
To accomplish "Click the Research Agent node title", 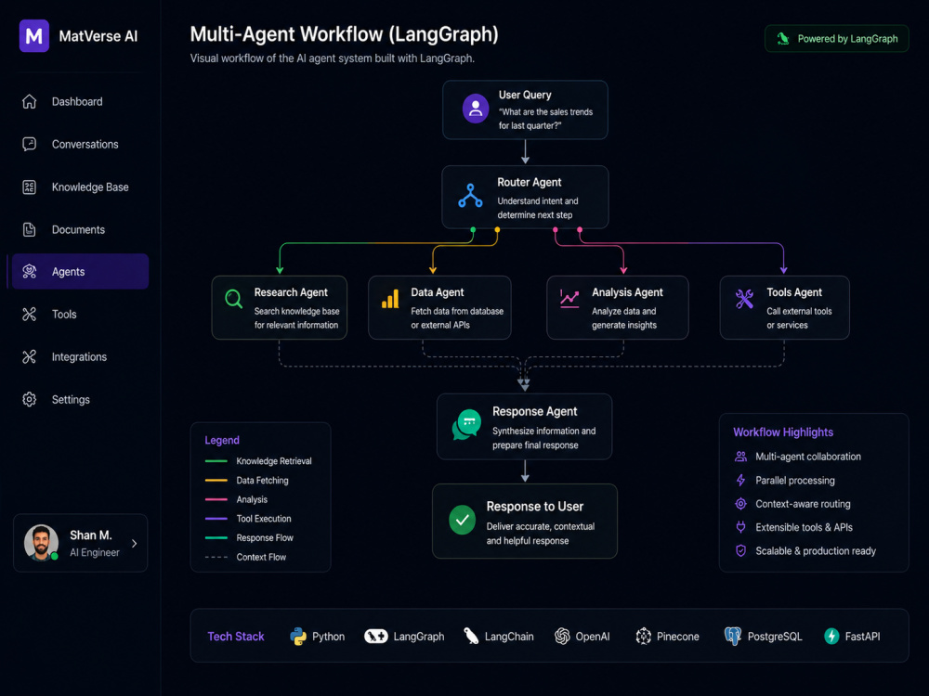I will pos(291,292).
